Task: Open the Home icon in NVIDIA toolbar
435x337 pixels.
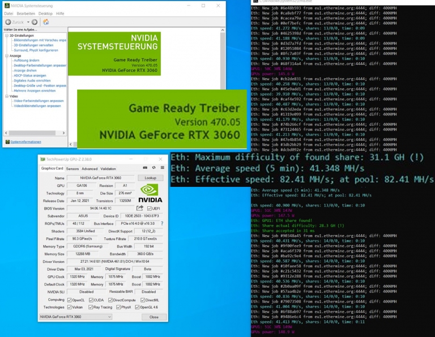Action: 46,22
